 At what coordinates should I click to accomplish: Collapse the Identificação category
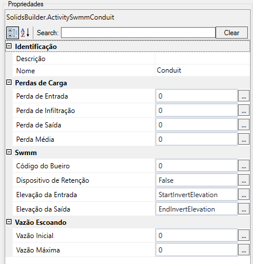click(x=9, y=46)
